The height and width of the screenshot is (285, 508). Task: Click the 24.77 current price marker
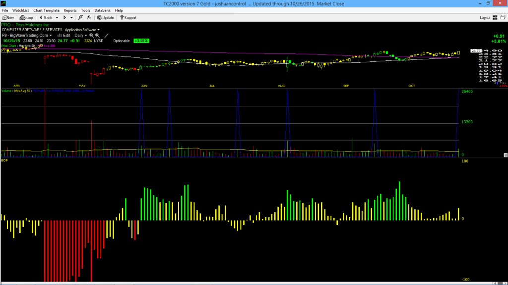click(x=476, y=51)
